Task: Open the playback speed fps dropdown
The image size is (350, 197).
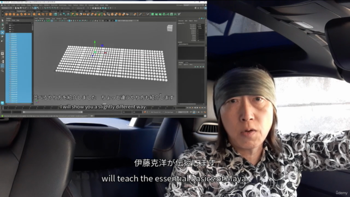Action: [x=183, y=112]
